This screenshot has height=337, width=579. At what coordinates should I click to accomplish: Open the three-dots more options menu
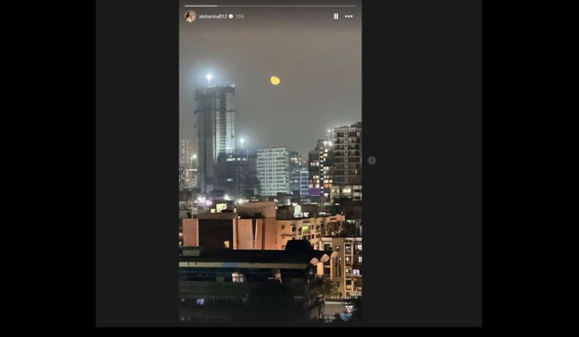[349, 16]
